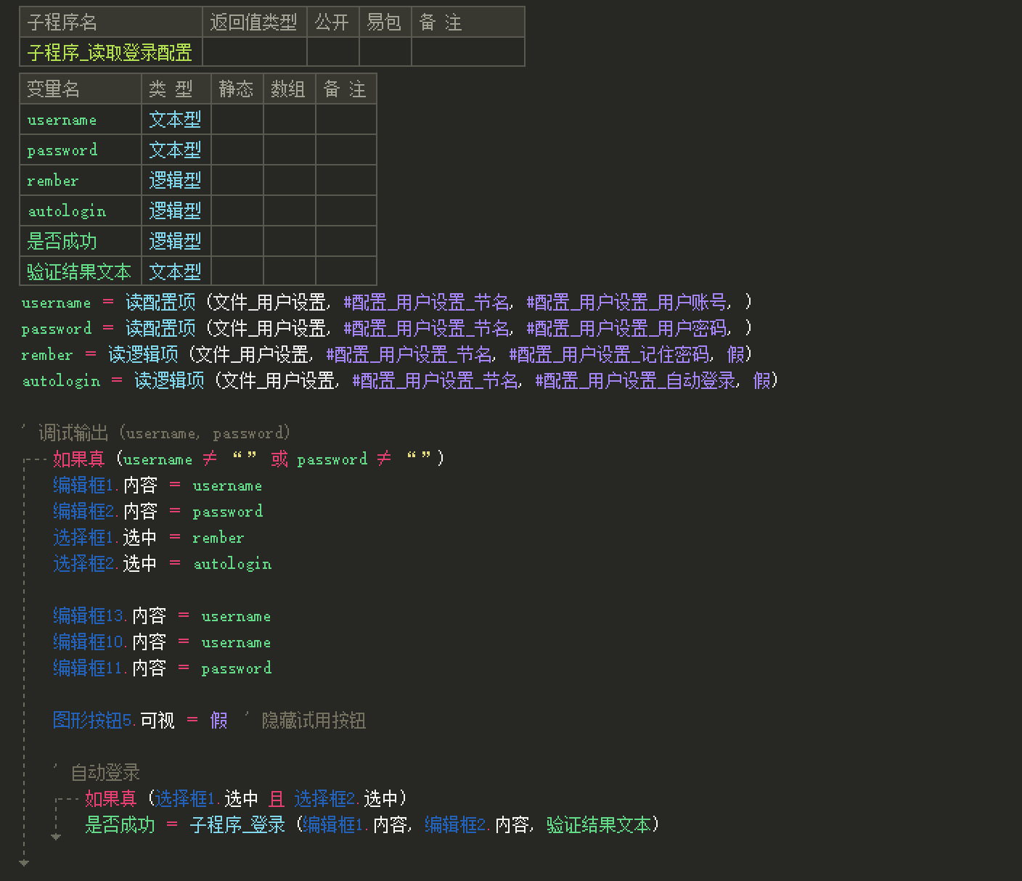Click 是否成功 in the last code line
This screenshot has width=1022, height=881.
click(x=120, y=824)
